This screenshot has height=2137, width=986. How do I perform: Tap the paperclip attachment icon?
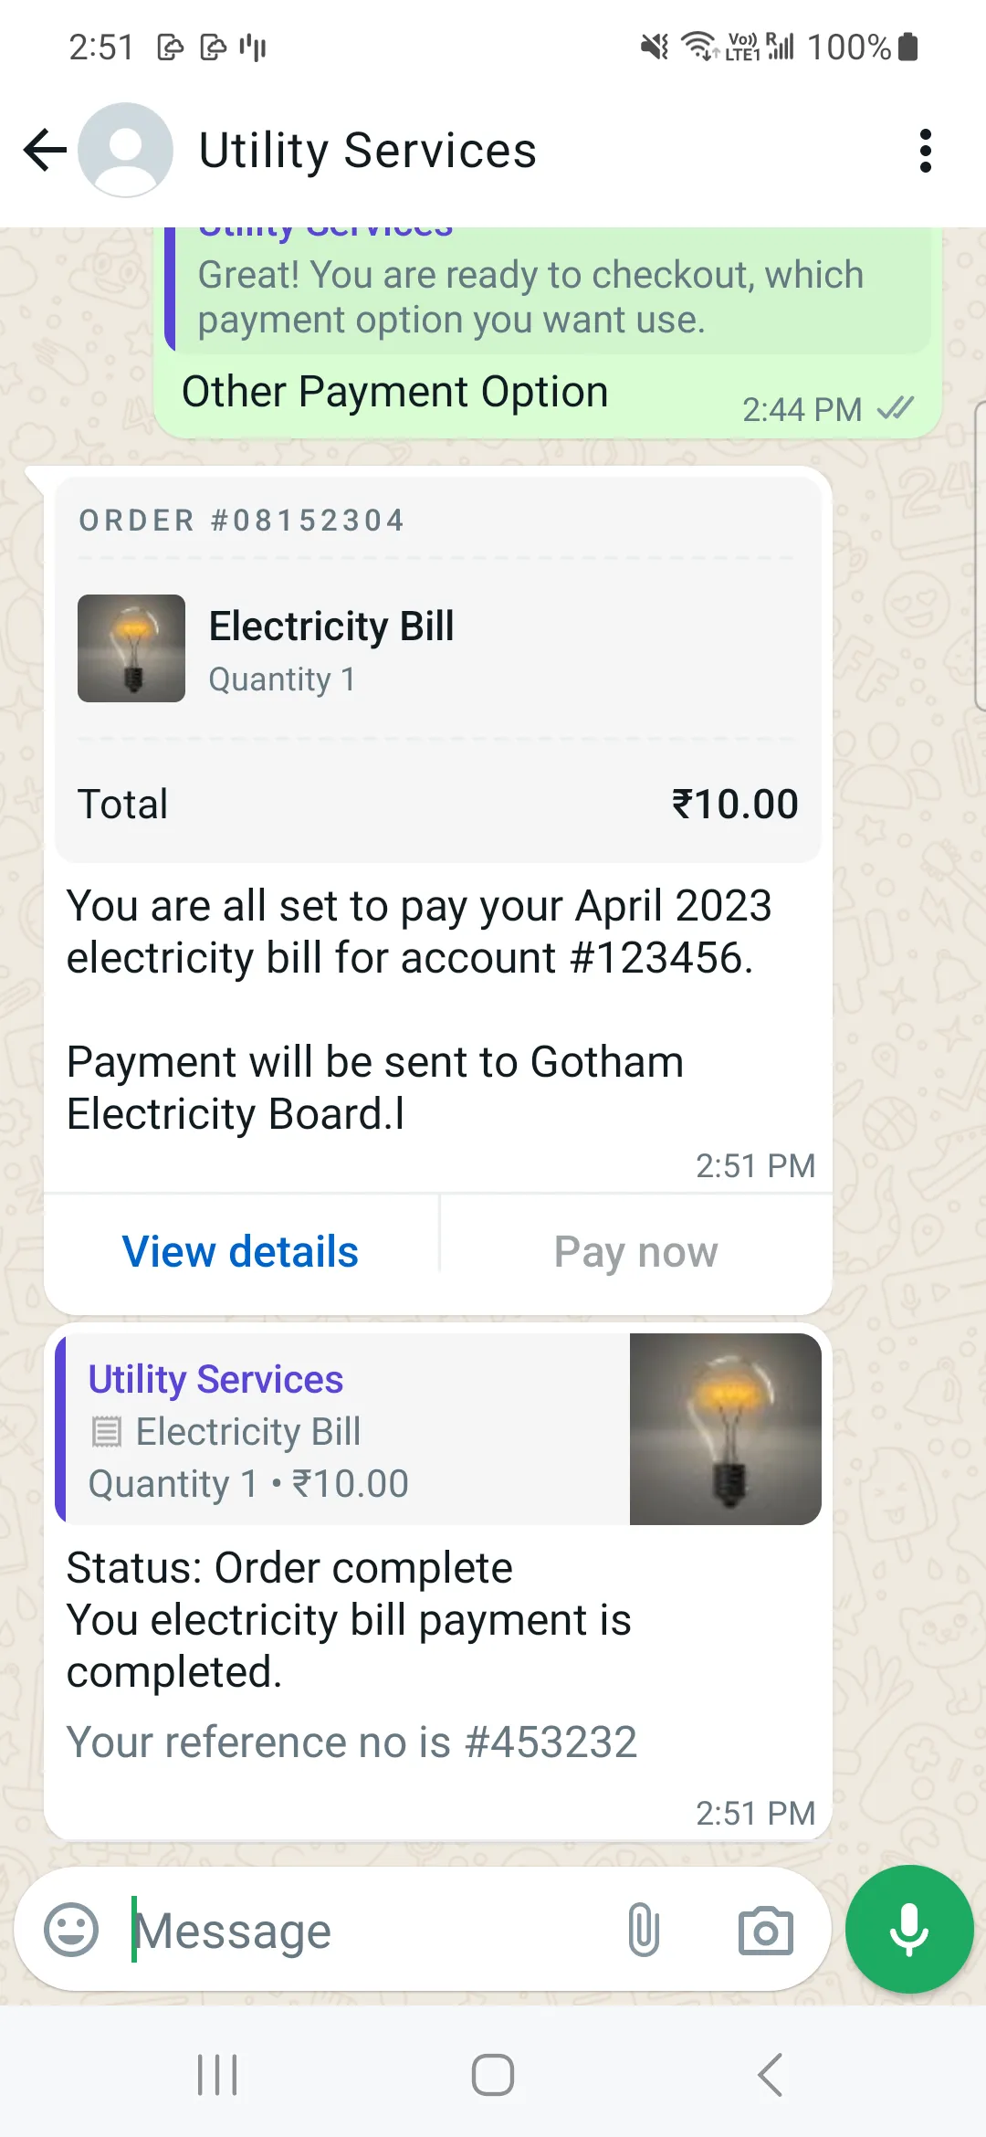click(x=644, y=1930)
